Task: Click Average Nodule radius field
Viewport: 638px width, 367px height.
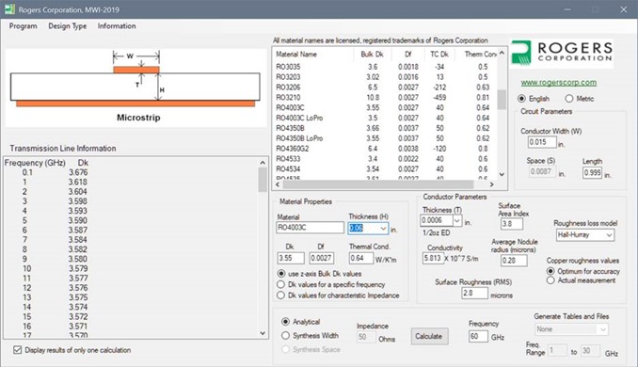Action: (514, 261)
